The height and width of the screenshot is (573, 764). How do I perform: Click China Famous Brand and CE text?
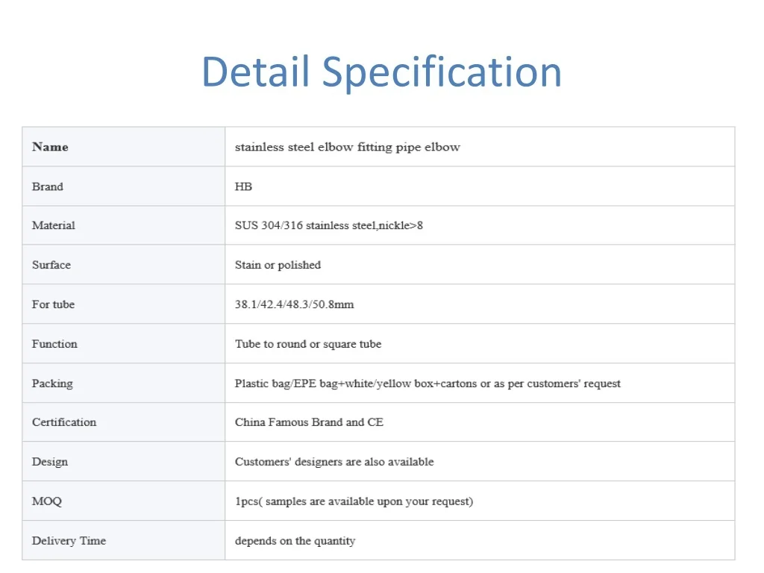coord(309,422)
